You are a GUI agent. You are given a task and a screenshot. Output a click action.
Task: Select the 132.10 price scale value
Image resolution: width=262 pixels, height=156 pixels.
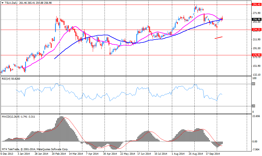click(257, 75)
